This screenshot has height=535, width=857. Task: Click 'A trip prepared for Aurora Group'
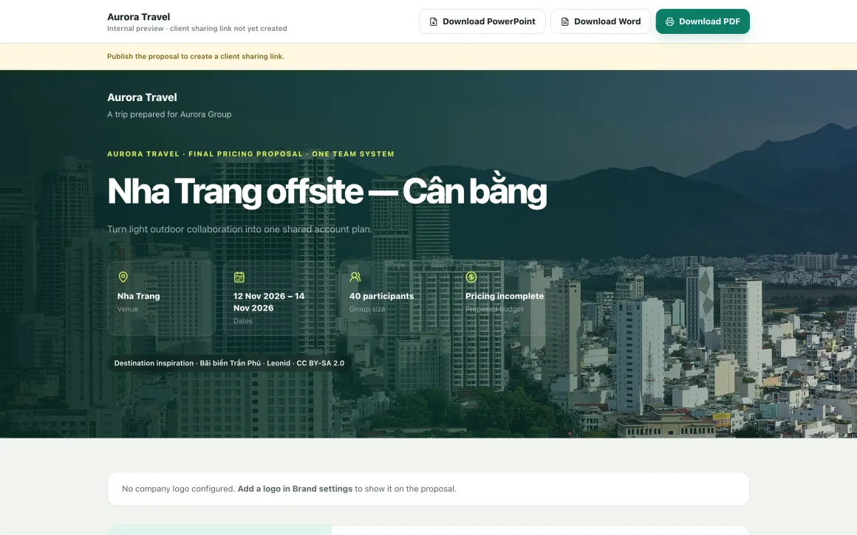(x=169, y=114)
